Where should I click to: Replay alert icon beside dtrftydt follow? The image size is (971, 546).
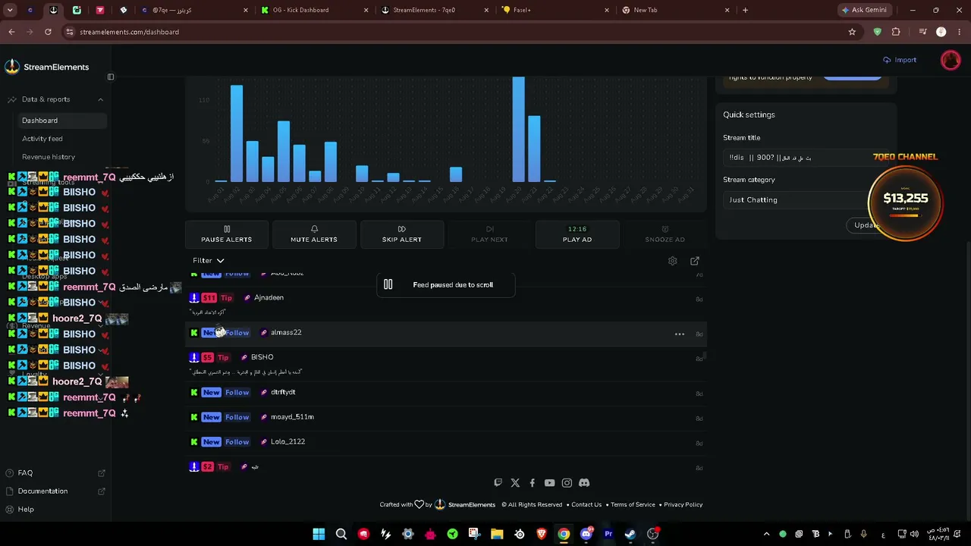pos(264,393)
